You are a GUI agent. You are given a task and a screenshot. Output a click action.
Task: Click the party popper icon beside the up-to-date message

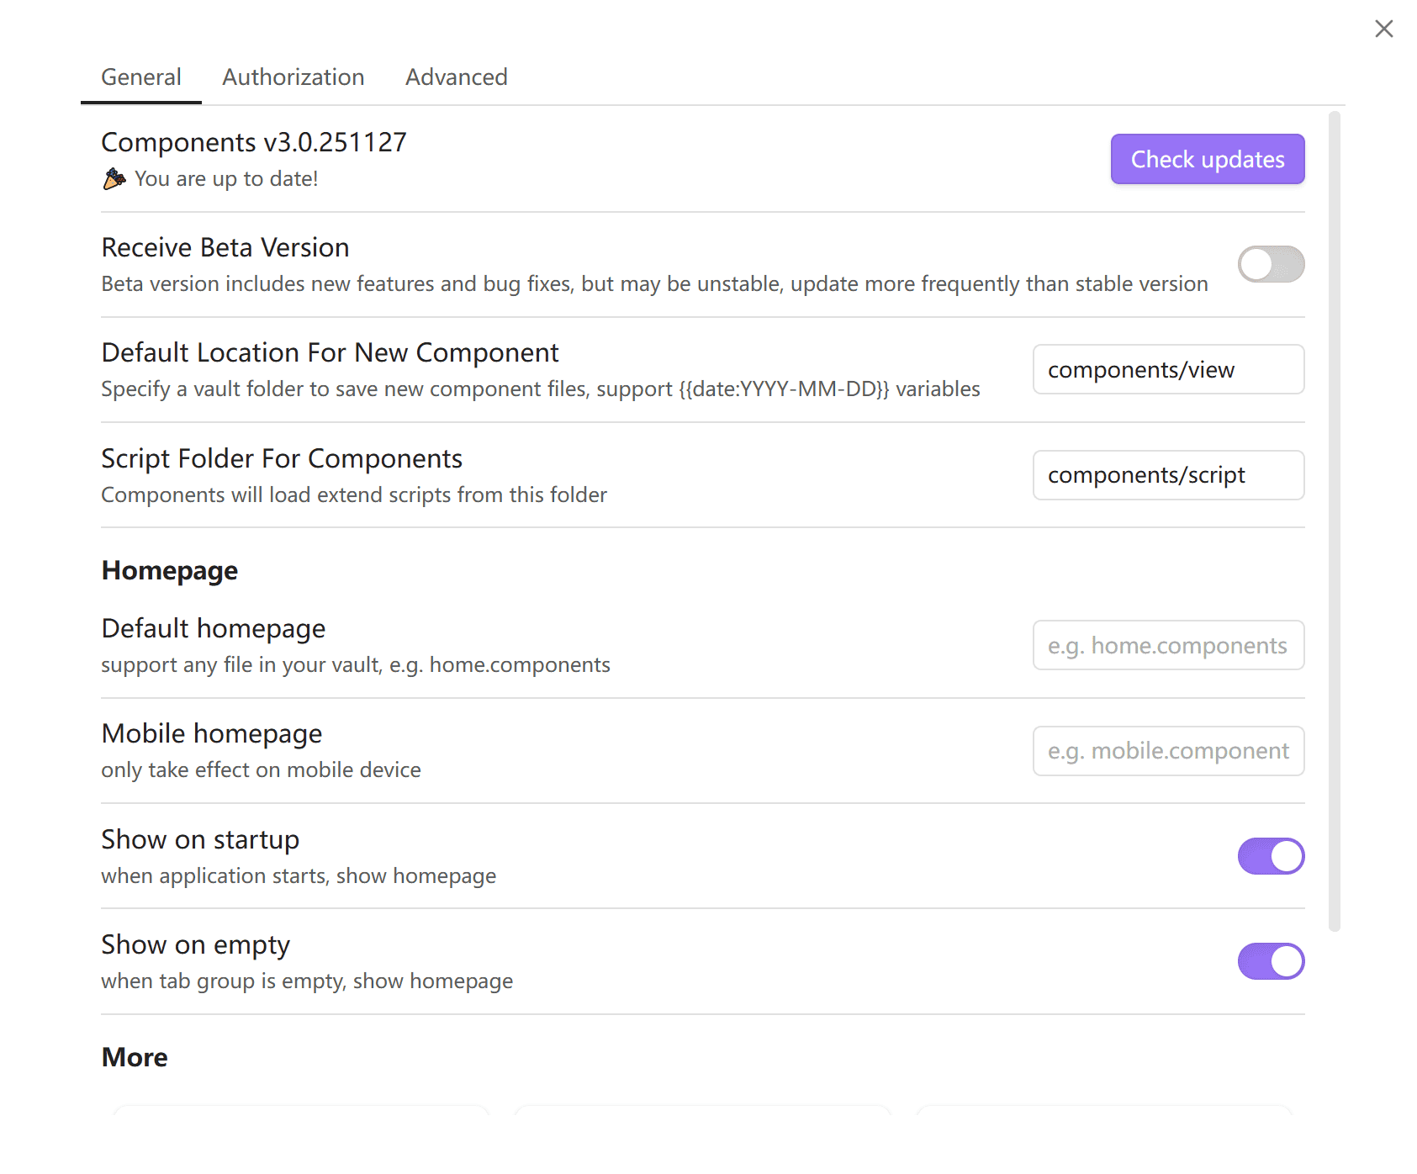pyautogui.click(x=114, y=179)
